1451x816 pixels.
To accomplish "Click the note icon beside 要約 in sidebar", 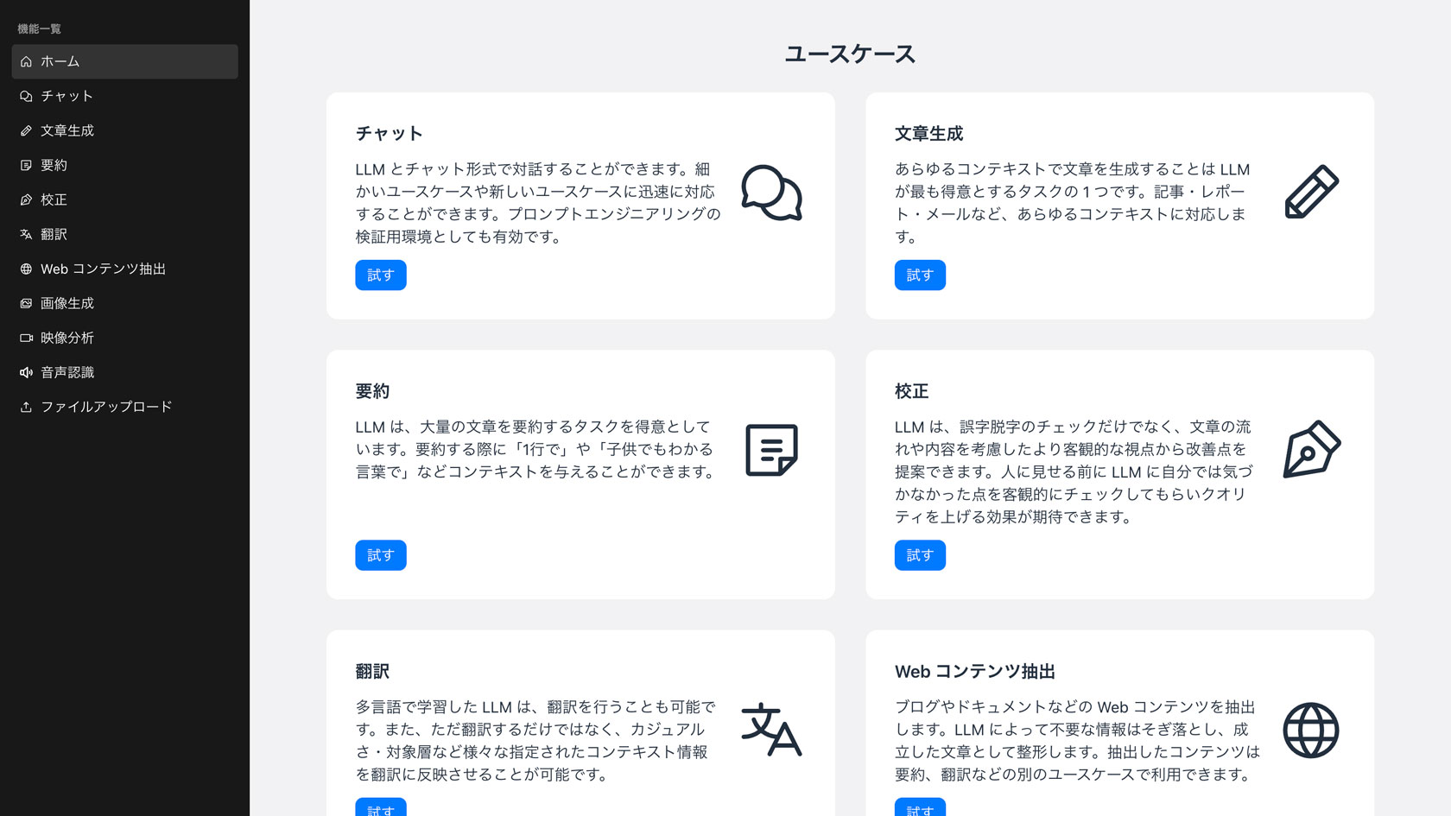I will [26, 165].
